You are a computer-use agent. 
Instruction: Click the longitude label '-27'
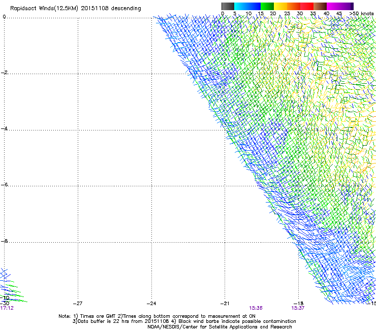78,304
